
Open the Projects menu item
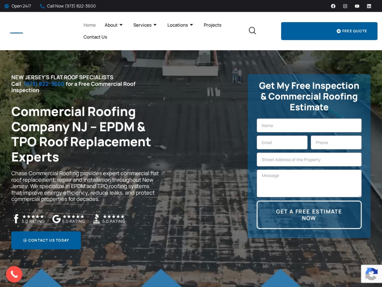(x=212, y=25)
